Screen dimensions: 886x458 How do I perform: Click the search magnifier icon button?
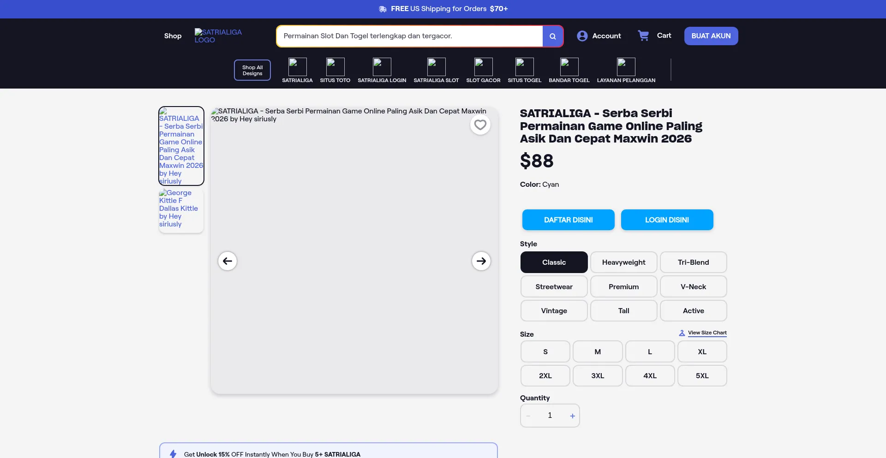coord(553,36)
